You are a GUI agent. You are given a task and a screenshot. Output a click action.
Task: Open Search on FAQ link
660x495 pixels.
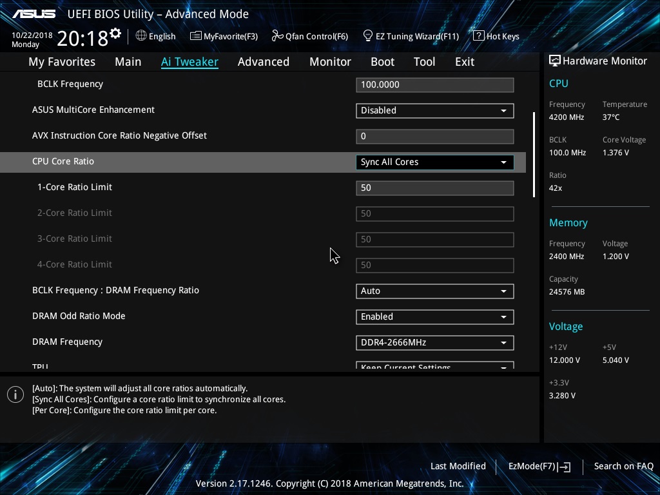pos(624,467)
